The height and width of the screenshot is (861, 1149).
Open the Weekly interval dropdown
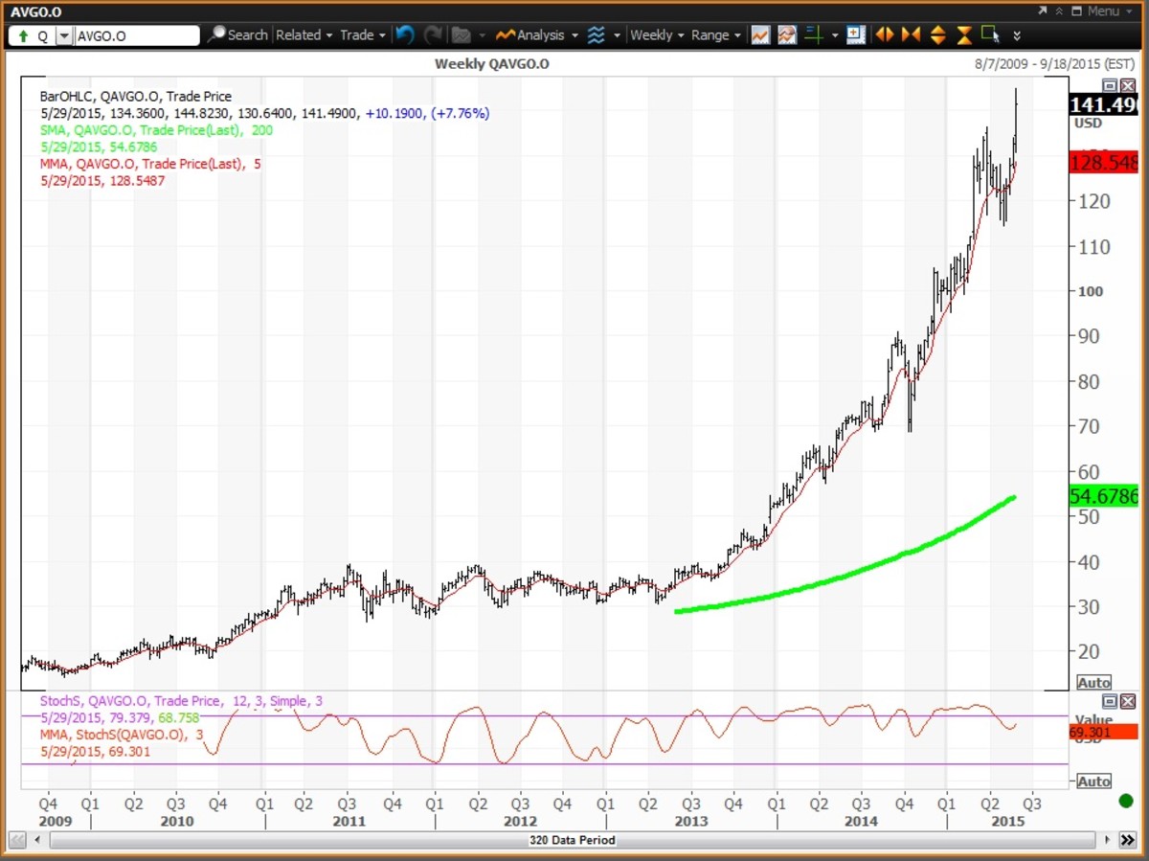pos(657,35)
